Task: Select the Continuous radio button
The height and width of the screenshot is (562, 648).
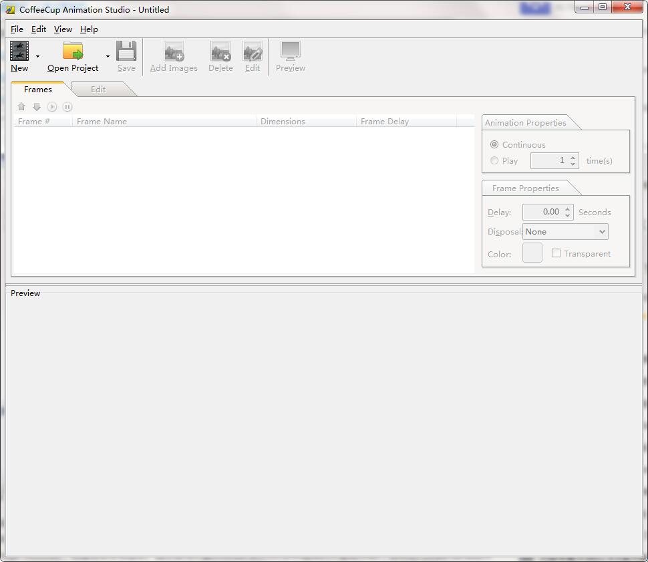Action: 494,144
